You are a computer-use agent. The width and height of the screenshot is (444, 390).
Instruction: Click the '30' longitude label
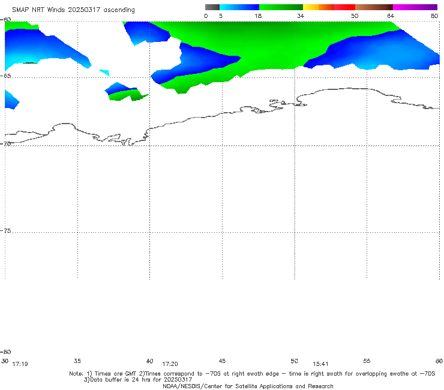tap(5, 361)
